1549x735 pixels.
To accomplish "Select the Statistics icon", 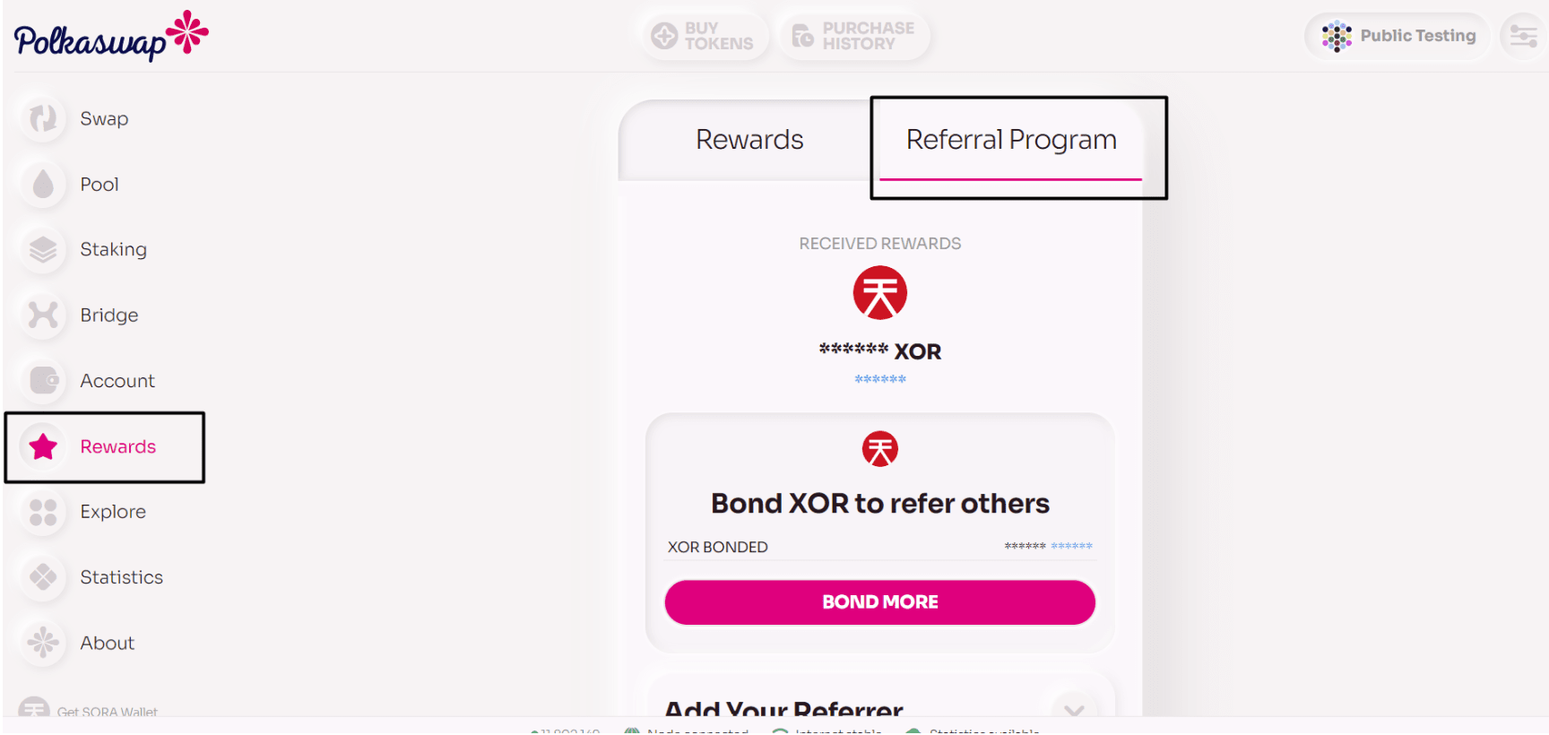I will tap(43, 577).
